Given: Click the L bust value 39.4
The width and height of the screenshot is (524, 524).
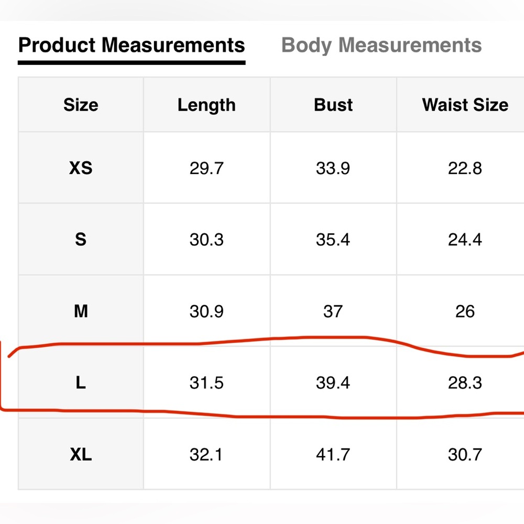Looking at the screenshot, I should [x=333, y=383].
